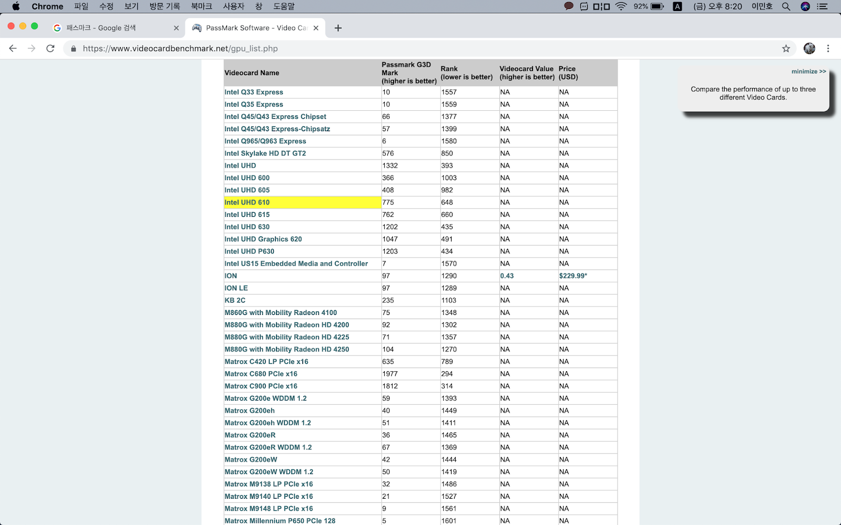Sort by the Price (USD) column header
This screenshot has width=841, height=525.
coord(568,73)
